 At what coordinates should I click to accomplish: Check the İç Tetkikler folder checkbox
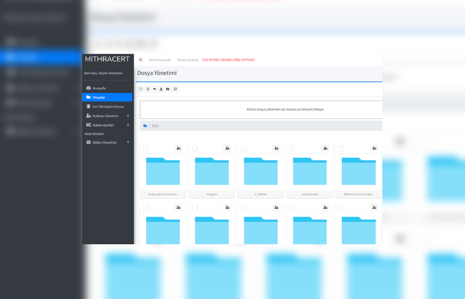point(244,148)
